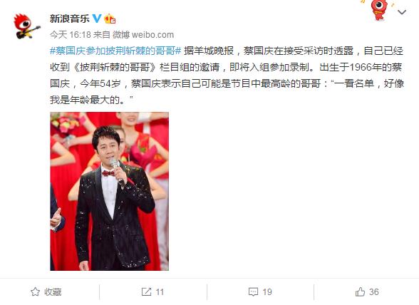419x305 pixels.
Task: Open comments via speech bubble icon
Action: 253,291
